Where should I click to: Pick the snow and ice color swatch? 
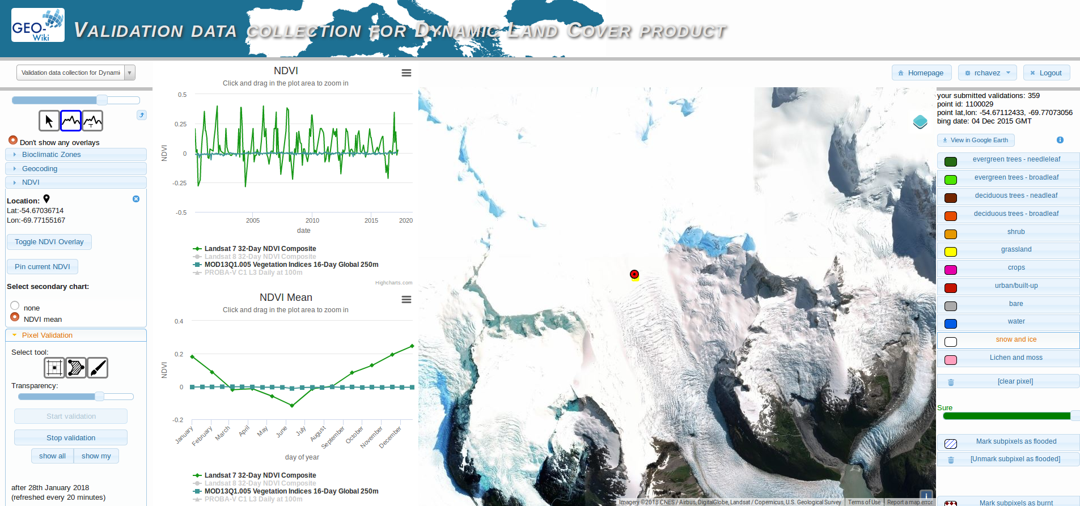pyautogui.click(x=951, y=342)
